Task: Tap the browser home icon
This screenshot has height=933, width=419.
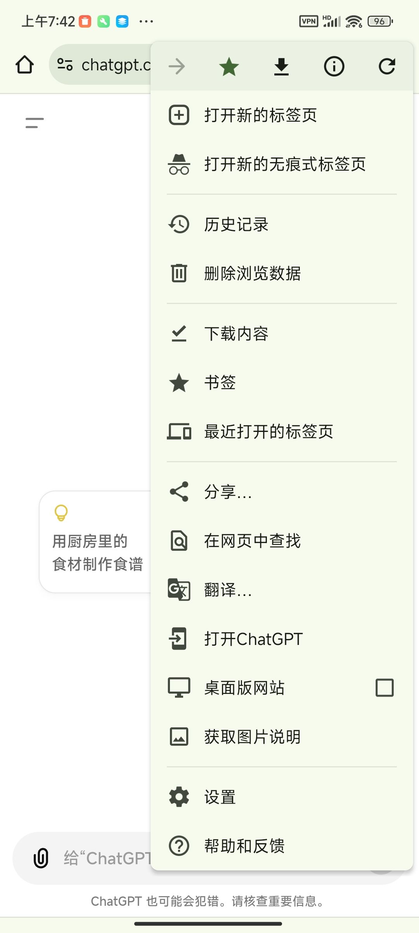Action: click(24, 65)
